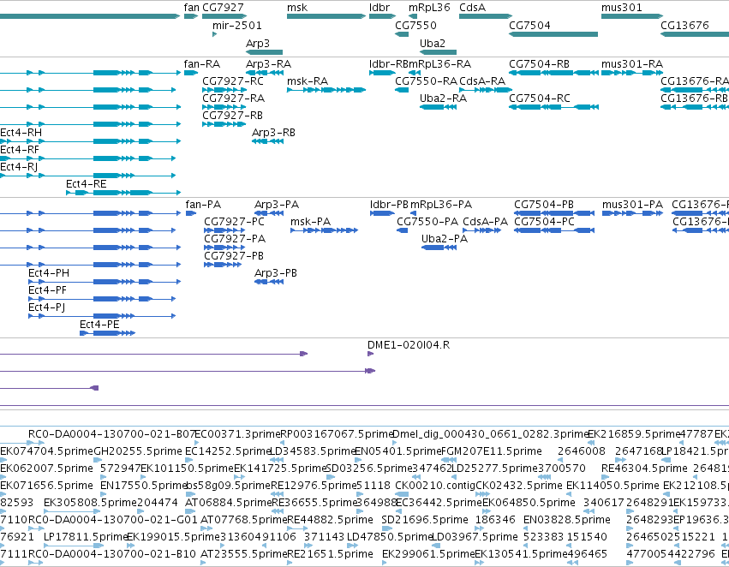Select the 'ldbr' gene label

[x=379, y=8]
